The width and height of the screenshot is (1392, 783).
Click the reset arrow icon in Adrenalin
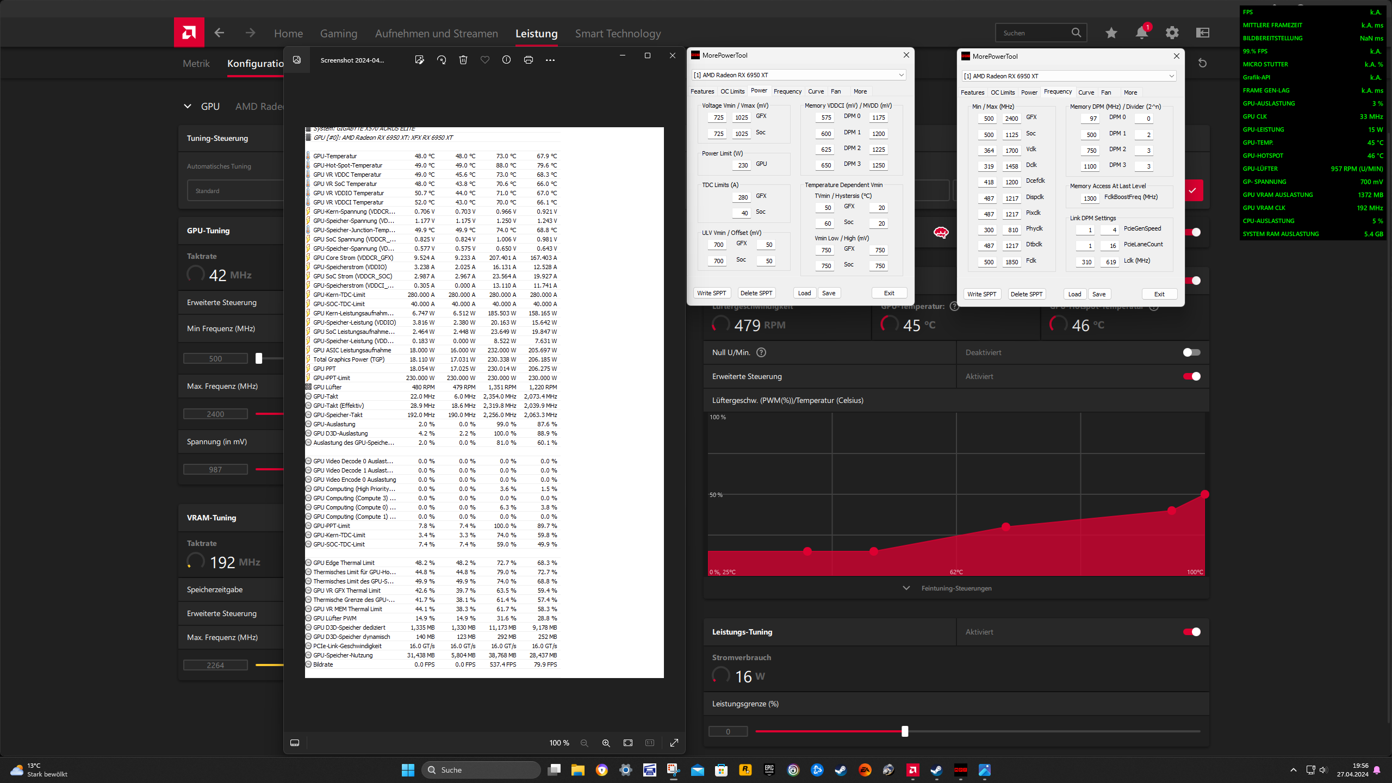pos(1202,63)
